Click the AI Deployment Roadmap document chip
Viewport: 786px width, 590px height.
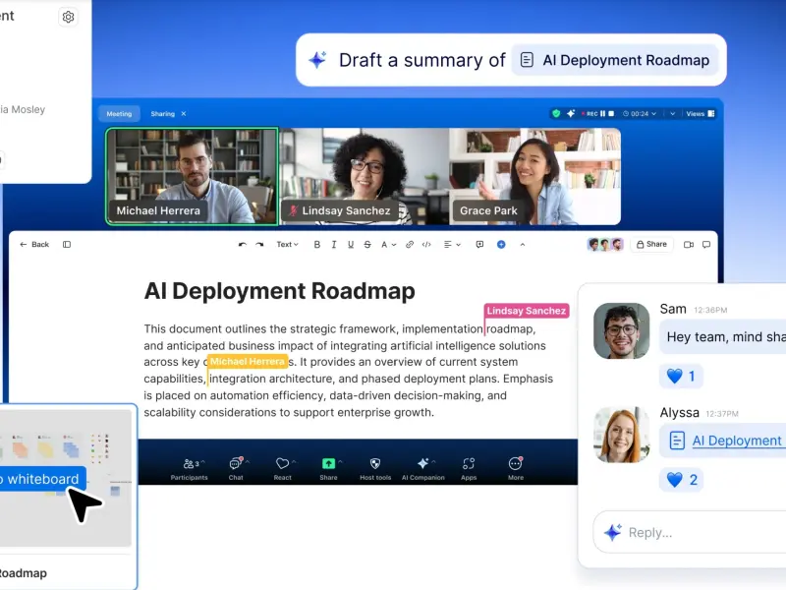pos(615,60)
